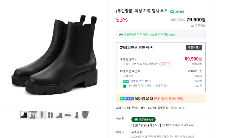Open the 쿠폰보기 coupon button
Viewport: 233px width, 138px height.
click(x=194, y=47)
